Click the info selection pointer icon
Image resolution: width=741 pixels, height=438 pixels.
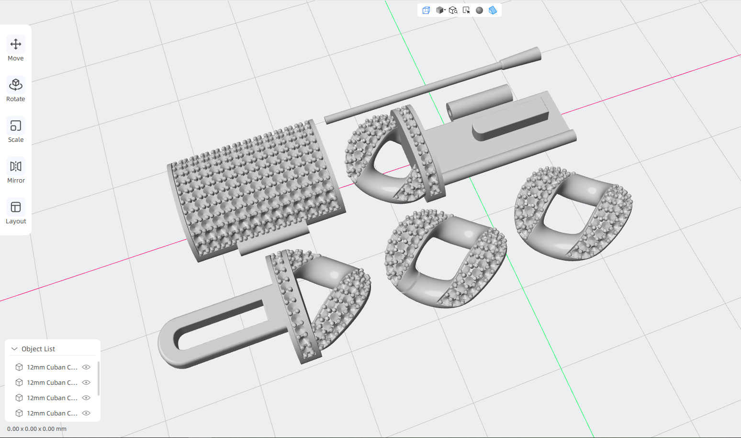point(466,10)
